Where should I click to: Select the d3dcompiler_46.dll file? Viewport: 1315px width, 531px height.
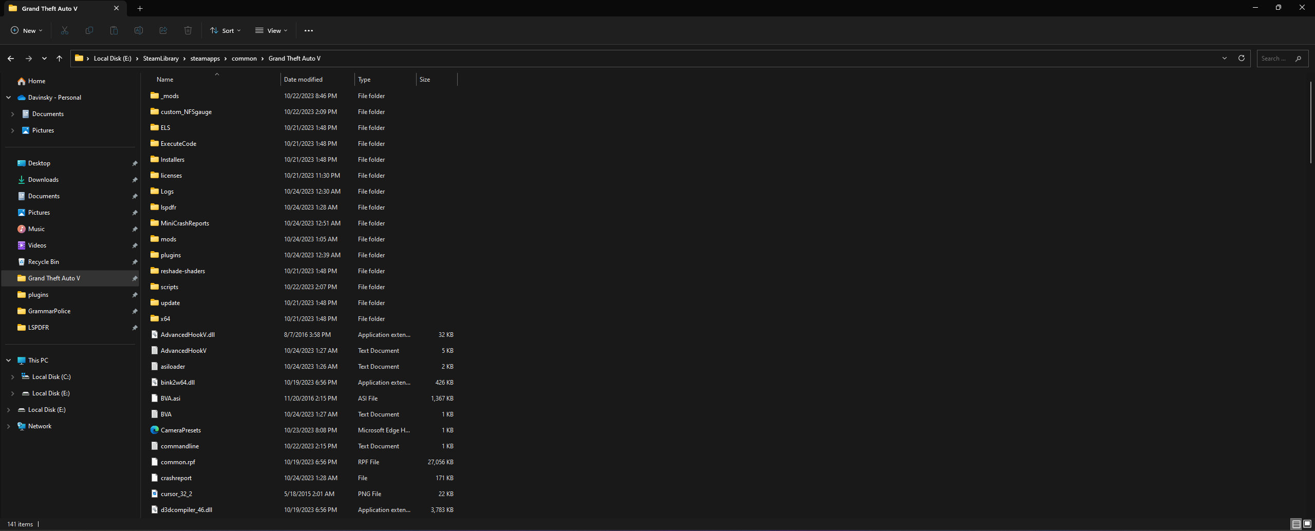[x=302, y=510]
